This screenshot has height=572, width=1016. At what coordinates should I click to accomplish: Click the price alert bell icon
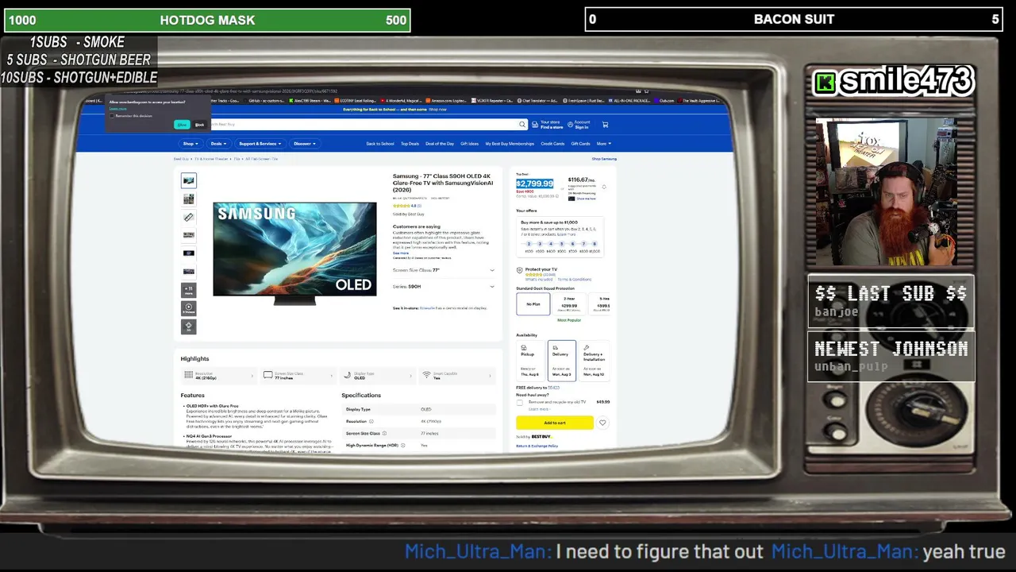(604, 187)
